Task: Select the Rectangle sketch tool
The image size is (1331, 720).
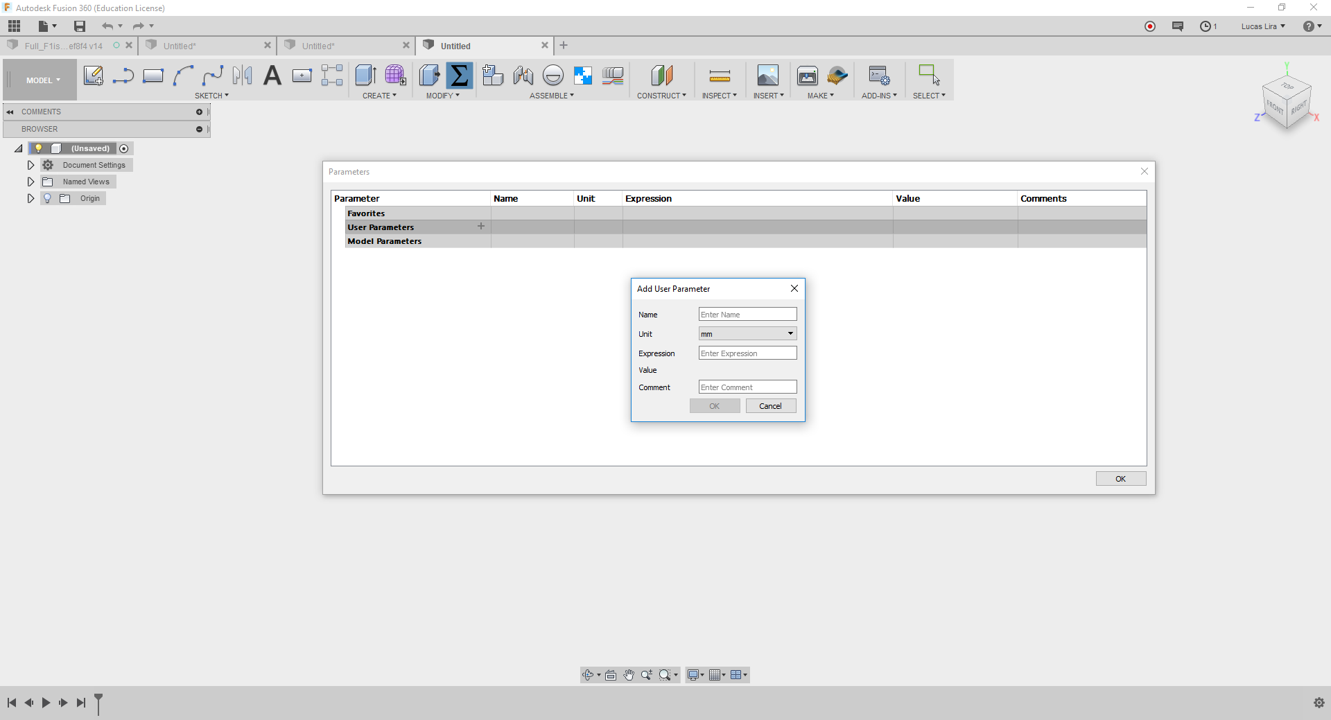Action: coord(153,76)
